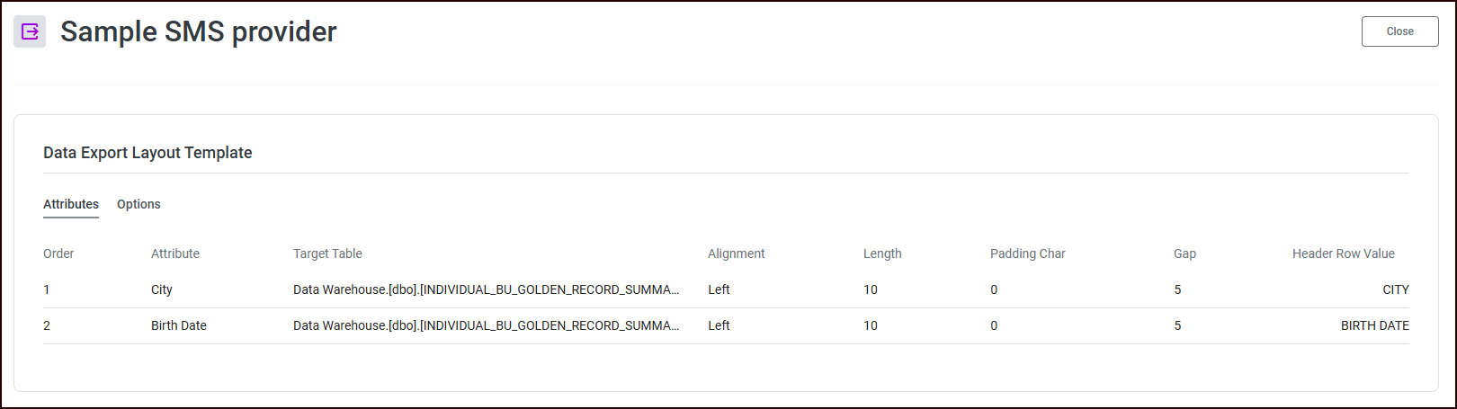Click the Sample SMS provider title
Screen dimensions: 1457x409
tap(198, 31)
